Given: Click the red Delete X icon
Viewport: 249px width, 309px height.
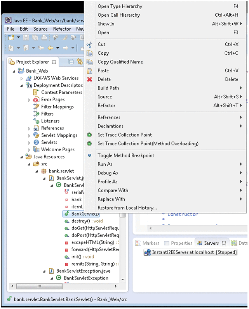Looking at the screenshot, I should point(89,79).
